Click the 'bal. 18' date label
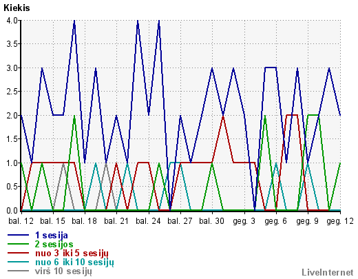Screen dimensions: 358x279 [x=84, y=221]
